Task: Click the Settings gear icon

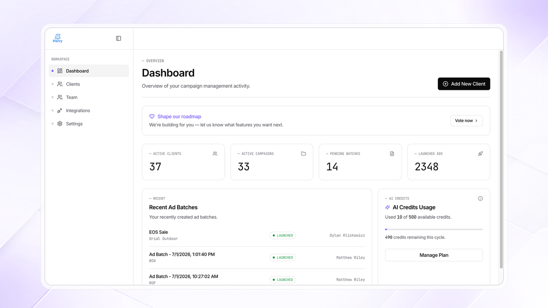Action: coord(60,124)
